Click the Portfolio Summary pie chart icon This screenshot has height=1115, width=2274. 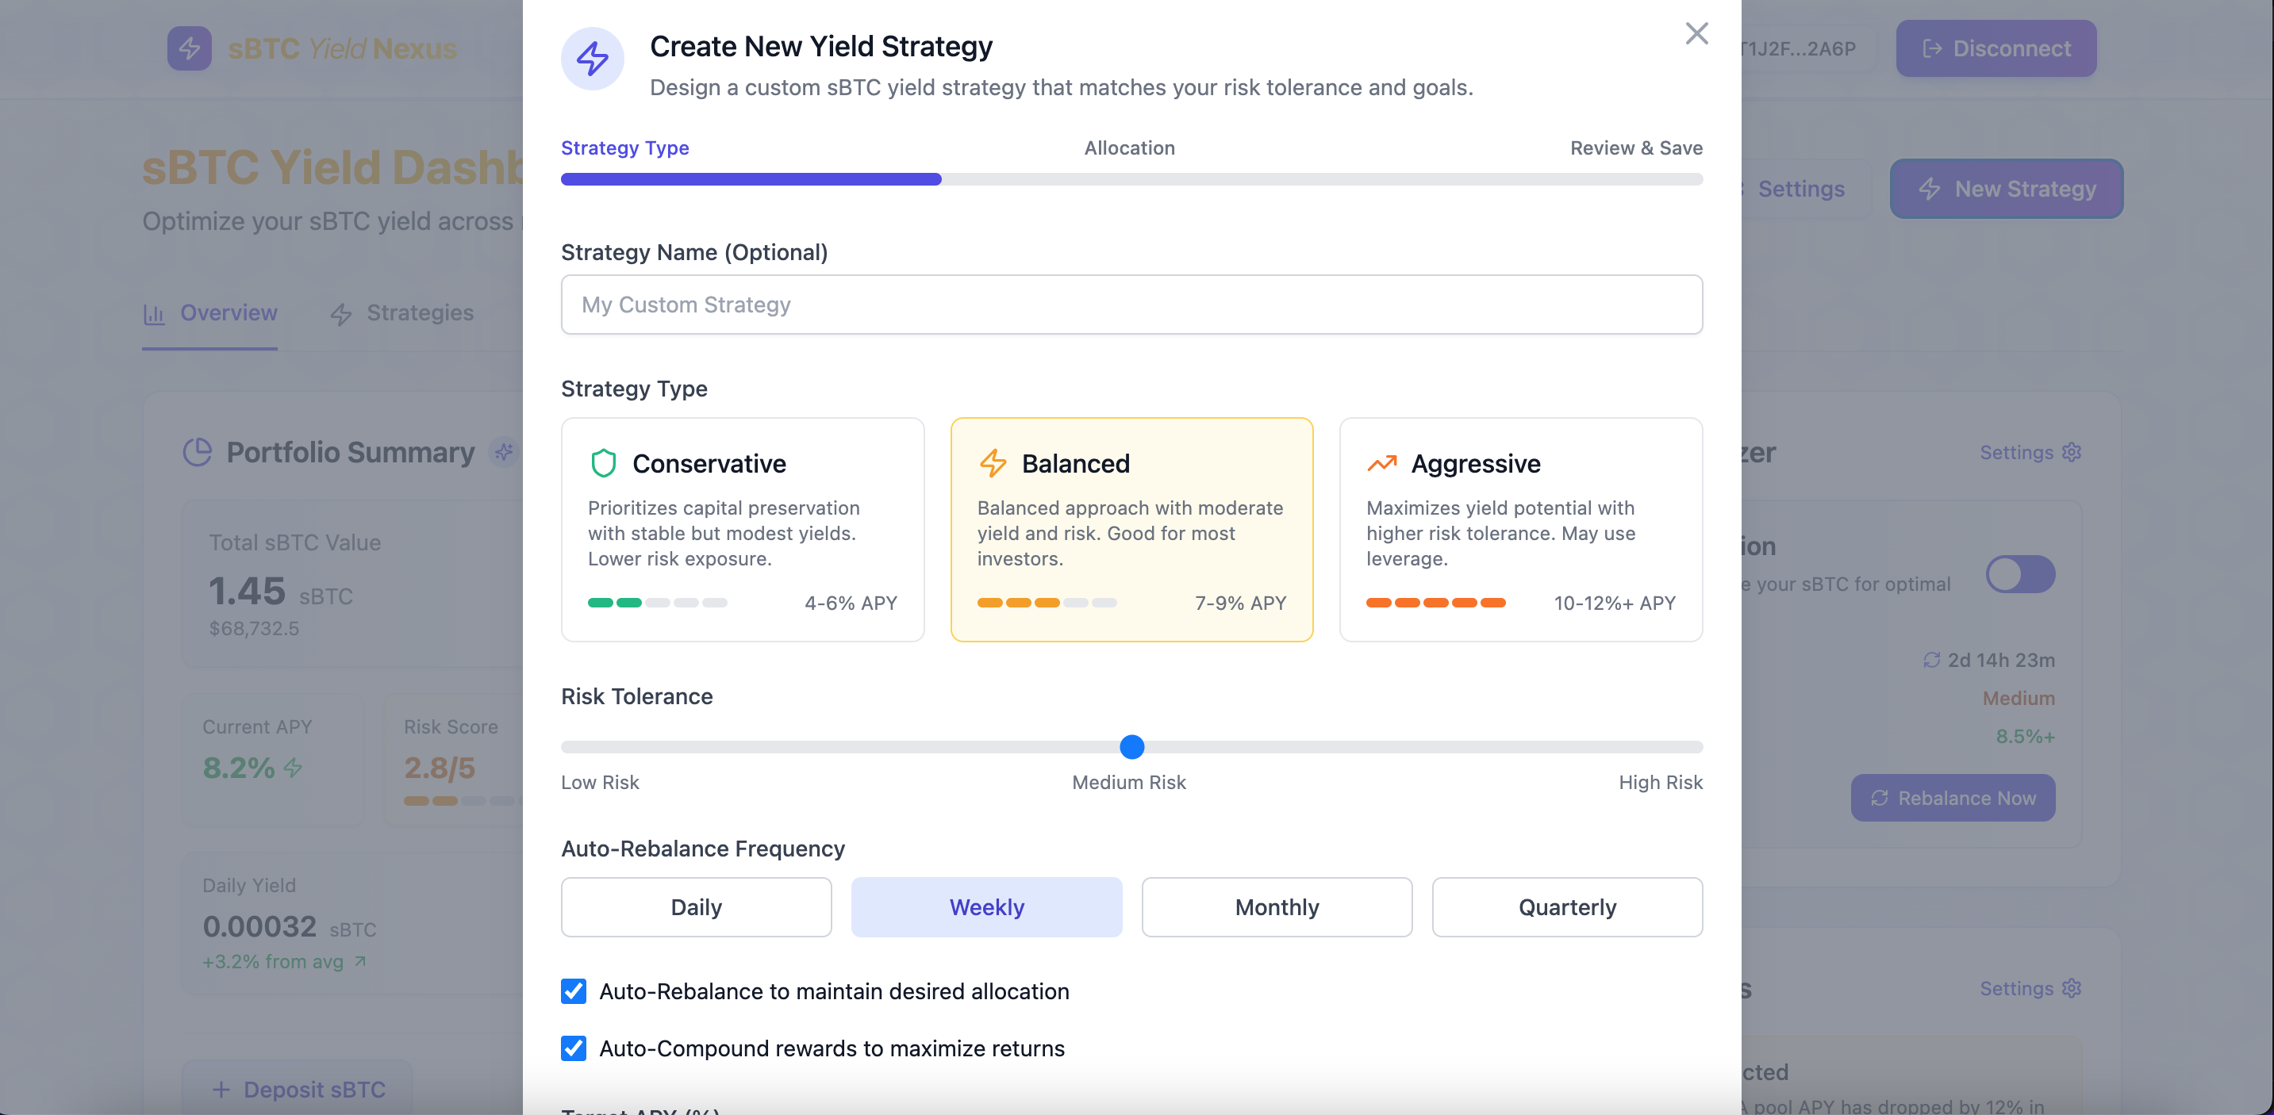(197, 452)
